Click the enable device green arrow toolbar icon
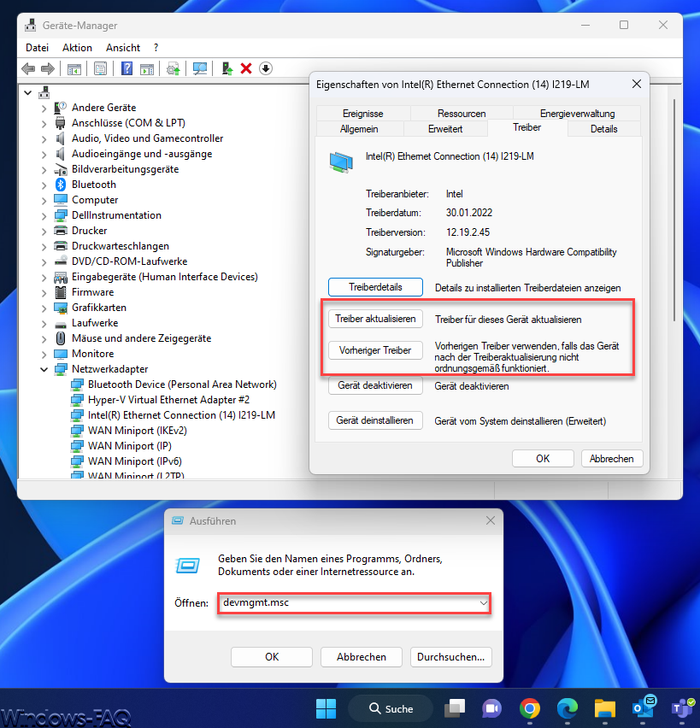The image size is (700, 728). point(226,68)
